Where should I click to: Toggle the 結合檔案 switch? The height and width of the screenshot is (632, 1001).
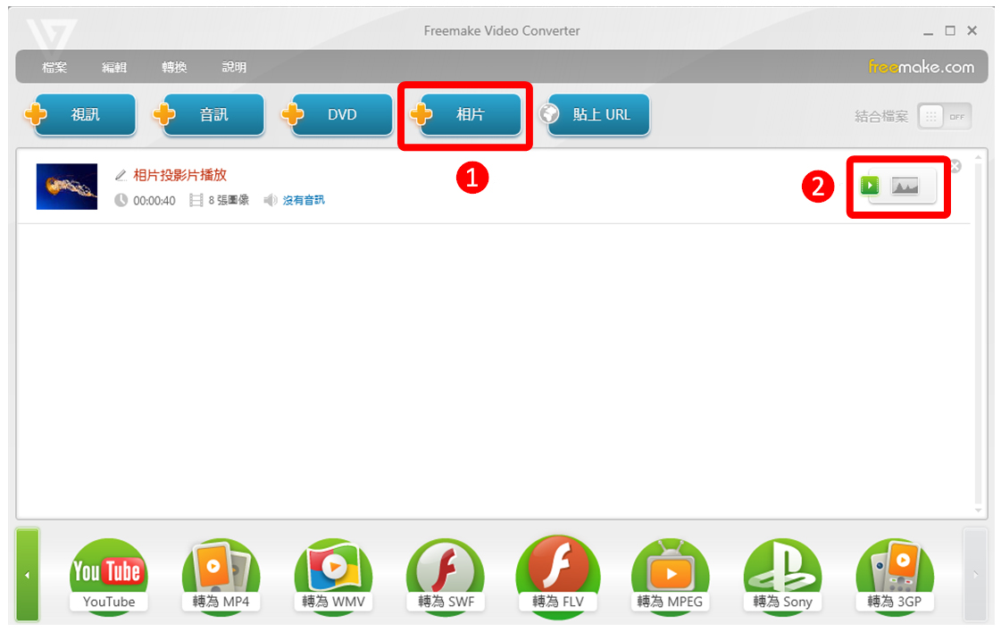[945, 116]
